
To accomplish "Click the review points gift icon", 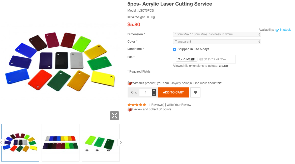I will coord(130,109).
